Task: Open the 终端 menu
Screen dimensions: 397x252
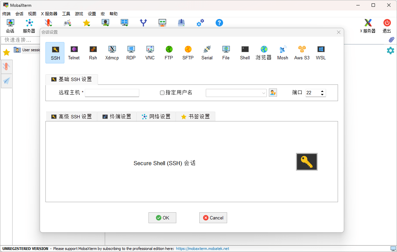Action: pyautogui.click(x=6, y=14)
